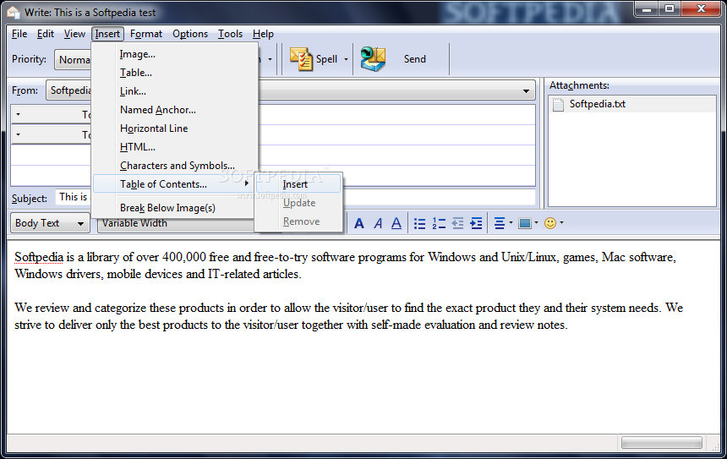Click the Softpedia.txt attachment file icon
727x459 pixels.
click(558, 104)
